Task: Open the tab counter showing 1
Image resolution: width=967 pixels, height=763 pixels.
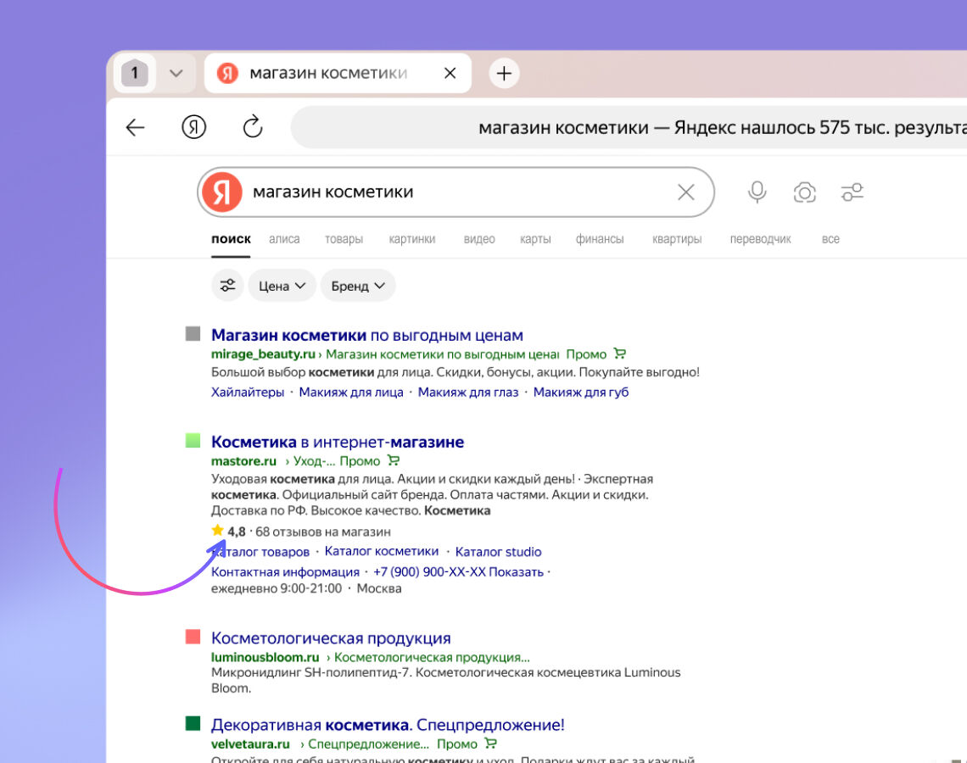Action: pyautogui.click(x=134, y=74)
